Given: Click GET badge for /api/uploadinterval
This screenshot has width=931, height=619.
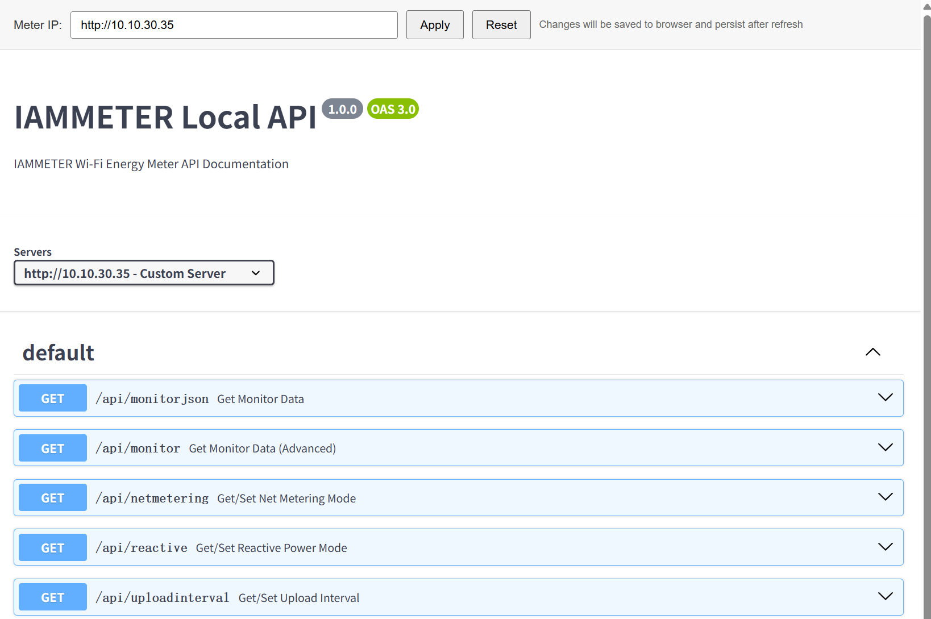Looking at the screenshot, I should point(53,597).
